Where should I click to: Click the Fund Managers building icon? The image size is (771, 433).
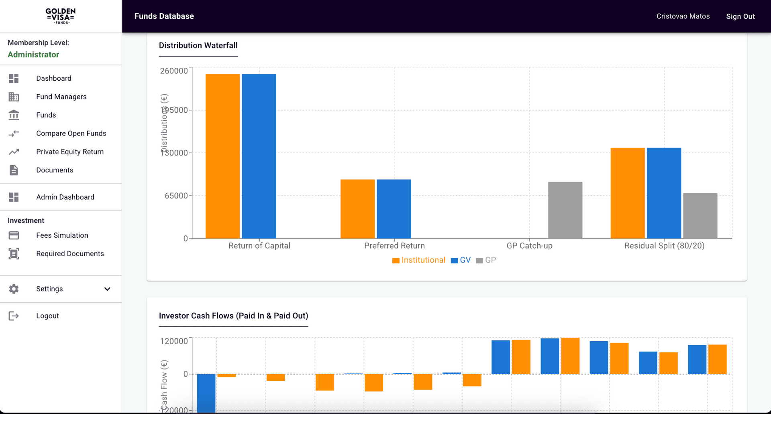point(14,97)
